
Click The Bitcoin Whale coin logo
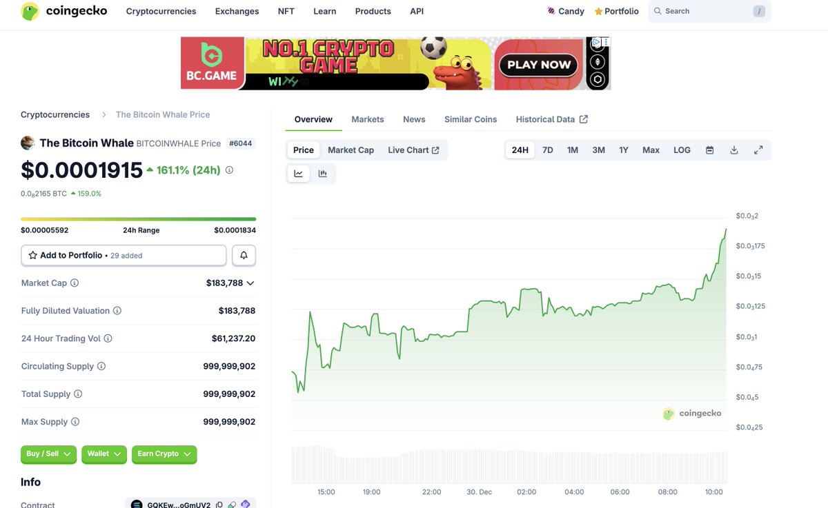[28, 143]
